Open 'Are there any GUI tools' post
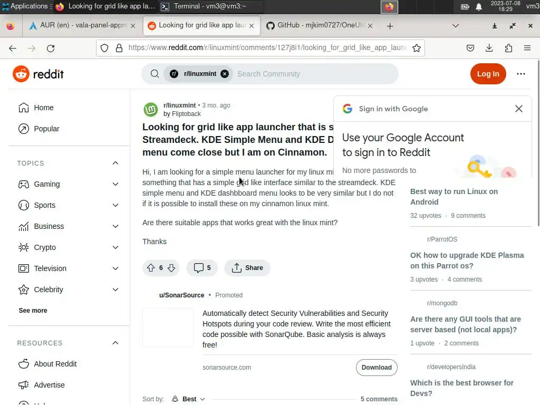The width and height of the screenshot is (540, 405). pyautogui.click(x=465, y=324)
